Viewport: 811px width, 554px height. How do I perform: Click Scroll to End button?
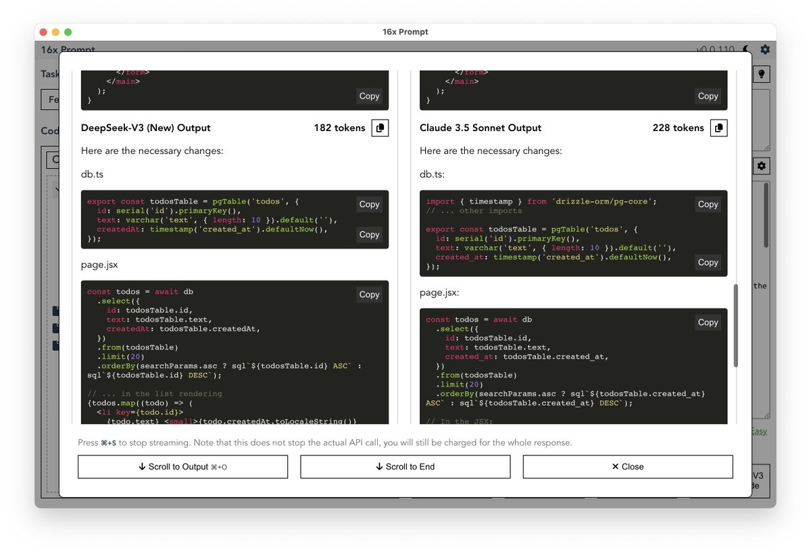pos(405,467)
